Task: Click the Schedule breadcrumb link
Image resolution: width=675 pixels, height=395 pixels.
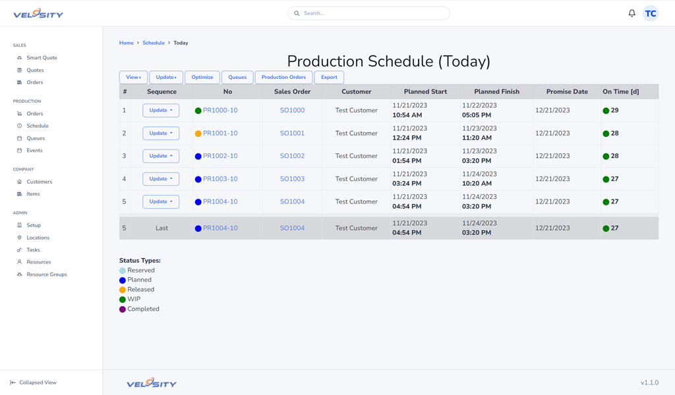Action: tap(154, 43)
